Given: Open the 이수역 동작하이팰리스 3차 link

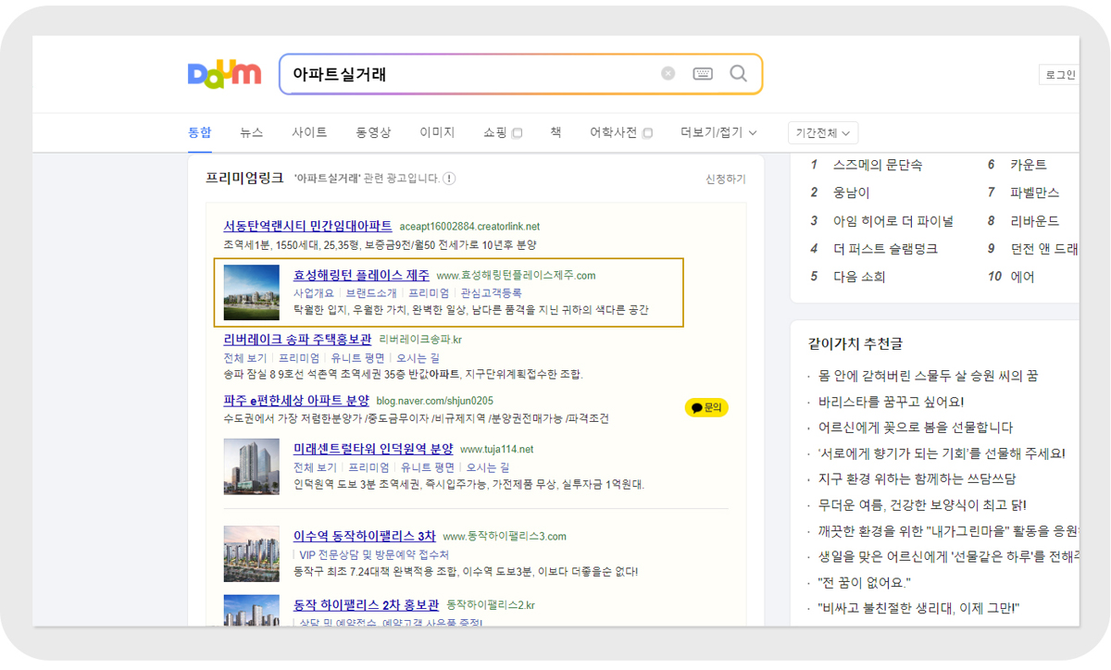Looking at the screenshot, I should tap(365, 536).
